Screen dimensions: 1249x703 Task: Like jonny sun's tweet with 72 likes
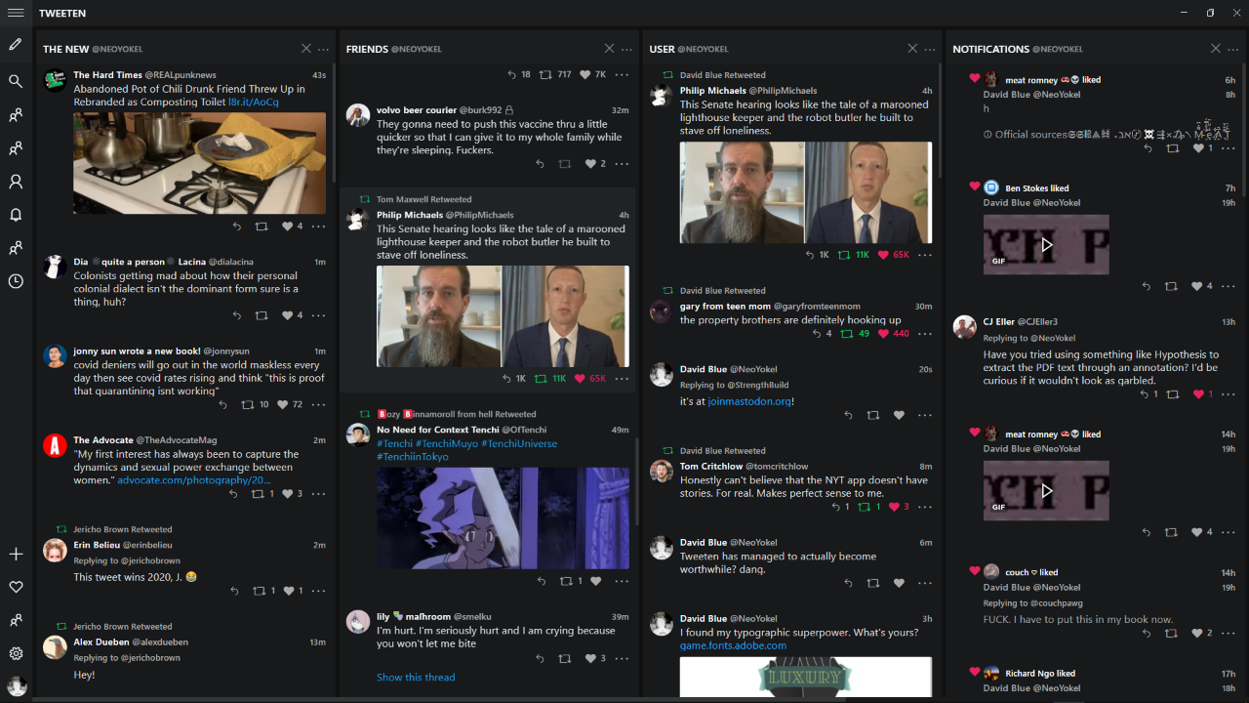[283, 404]
